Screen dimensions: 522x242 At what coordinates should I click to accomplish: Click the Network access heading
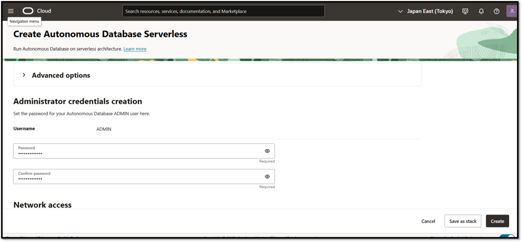(43, 205)
